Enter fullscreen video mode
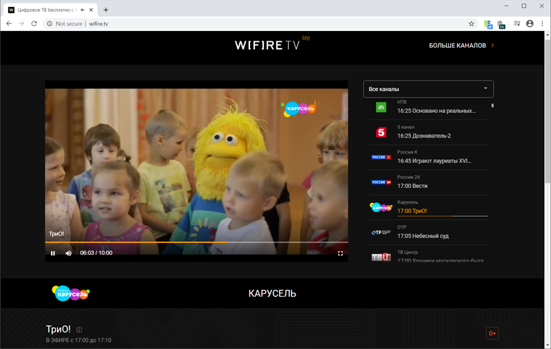551x349 pixels. pos(340,253)
